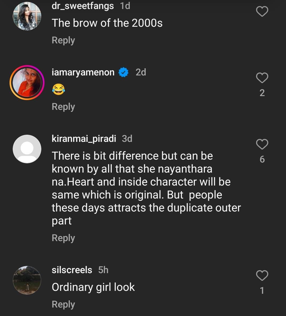Image resolution: width=286 pixels, height=316 pixels.
Task: Open iamaryamenon username link
Action: click(x=83, y=72)
